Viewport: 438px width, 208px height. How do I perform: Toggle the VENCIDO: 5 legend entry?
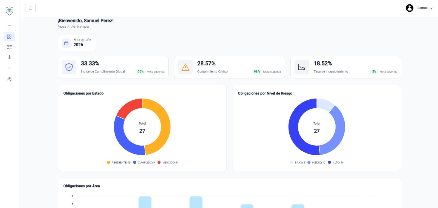[x=168, y=163]
